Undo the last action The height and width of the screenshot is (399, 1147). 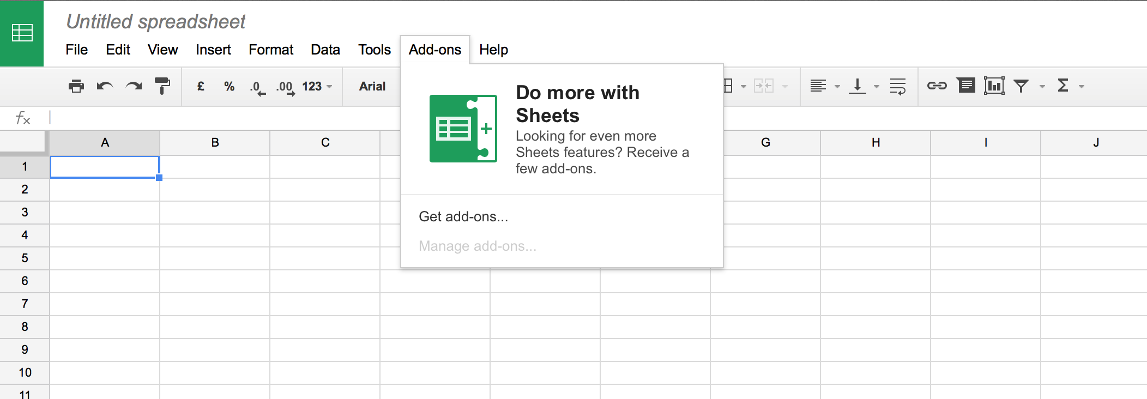click(105, 86)
